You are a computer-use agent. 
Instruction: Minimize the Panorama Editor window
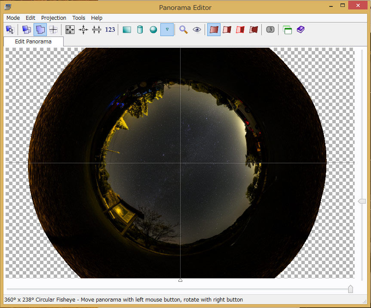pyautogui.click(x=331, y=6)
